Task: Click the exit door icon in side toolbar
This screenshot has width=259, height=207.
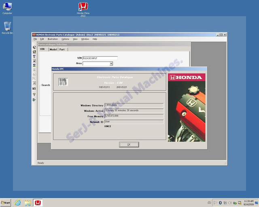Action: coord(34,100)
